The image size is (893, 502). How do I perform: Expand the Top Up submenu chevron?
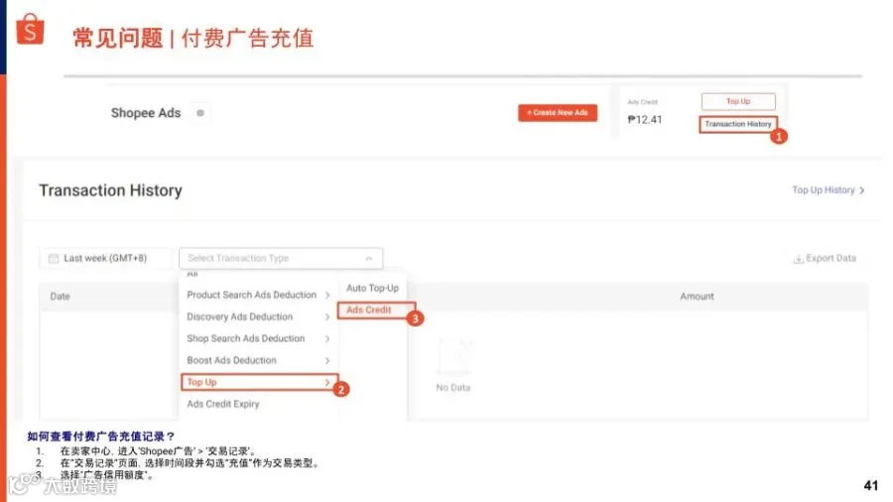[327, 382]
